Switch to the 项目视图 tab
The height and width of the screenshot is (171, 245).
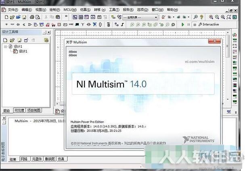pyautogui.click(x=34, y=111)
